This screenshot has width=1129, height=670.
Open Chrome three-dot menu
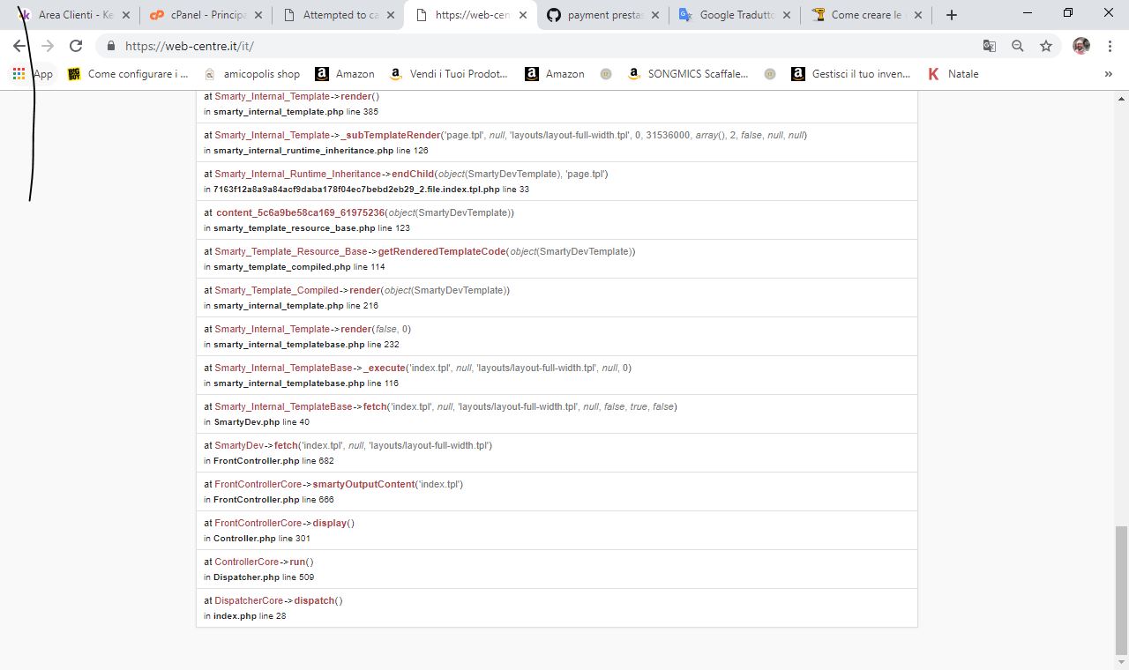(1110, 46)
